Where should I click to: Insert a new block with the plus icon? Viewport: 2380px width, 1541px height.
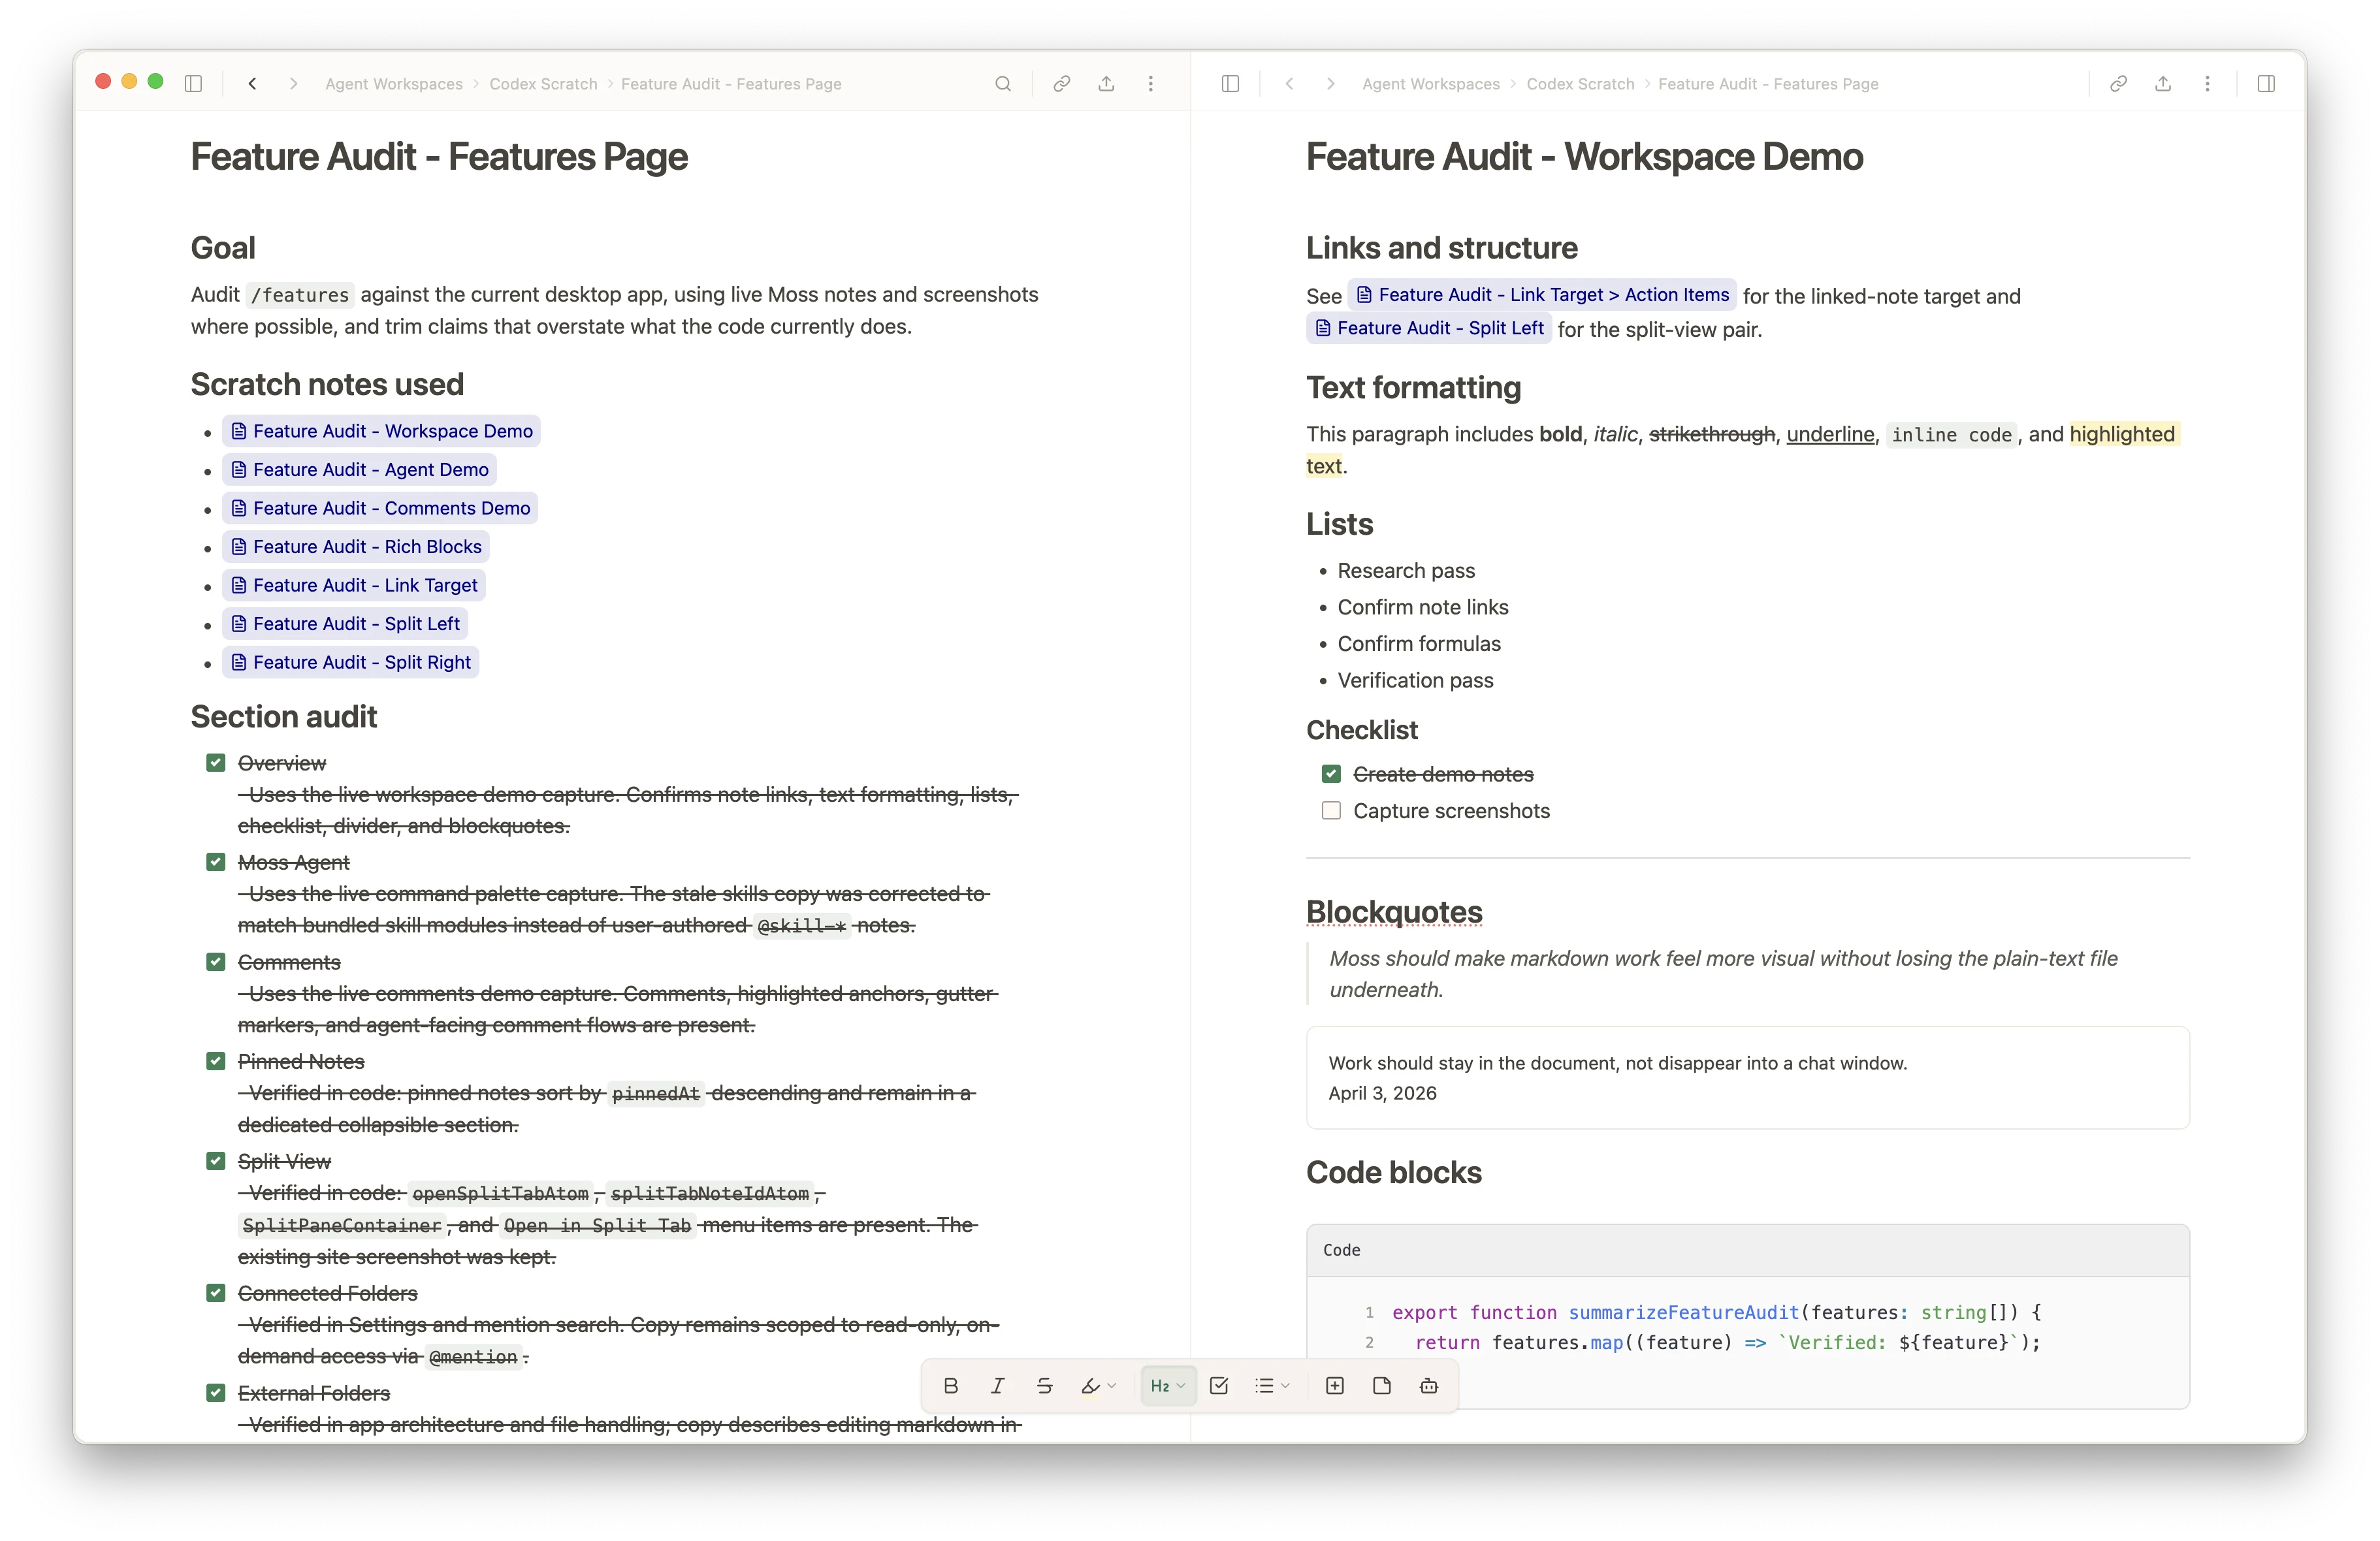pyautogui.click(x=1335, y=1385)
